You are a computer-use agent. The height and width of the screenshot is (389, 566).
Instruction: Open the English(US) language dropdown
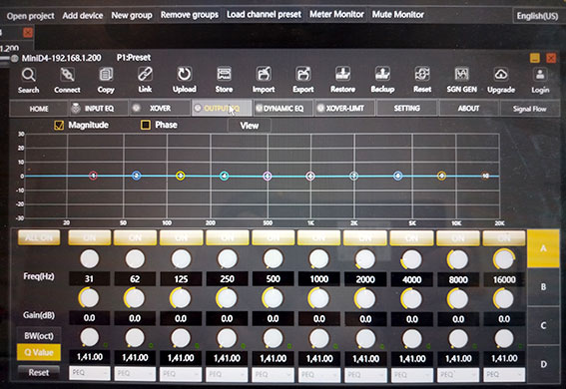[537, 16]
